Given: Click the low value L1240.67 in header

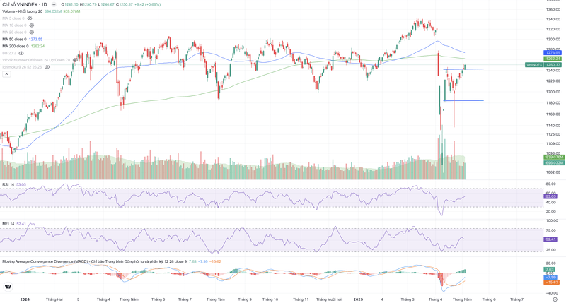Looking at the screenshot, I should [106, 4].
